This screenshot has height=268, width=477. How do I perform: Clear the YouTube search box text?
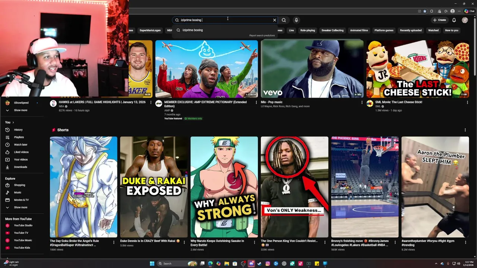(275, 20)
